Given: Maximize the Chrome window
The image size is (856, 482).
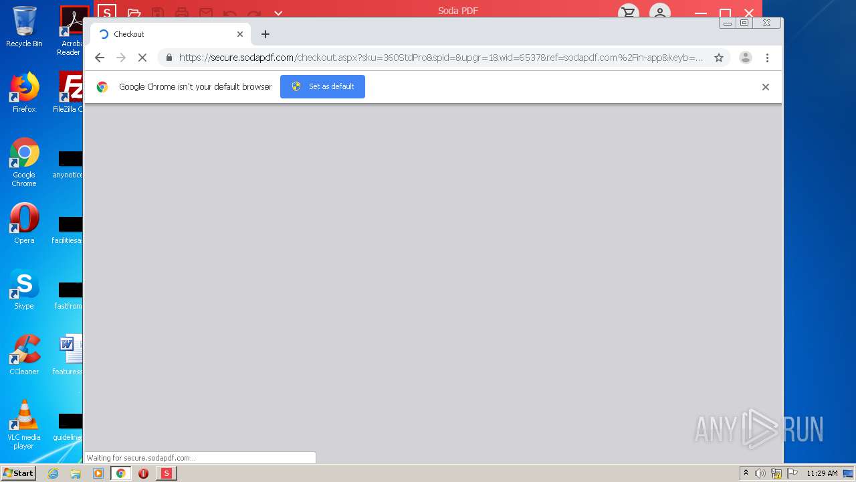Looking at the screenshot, I should 744,23.
